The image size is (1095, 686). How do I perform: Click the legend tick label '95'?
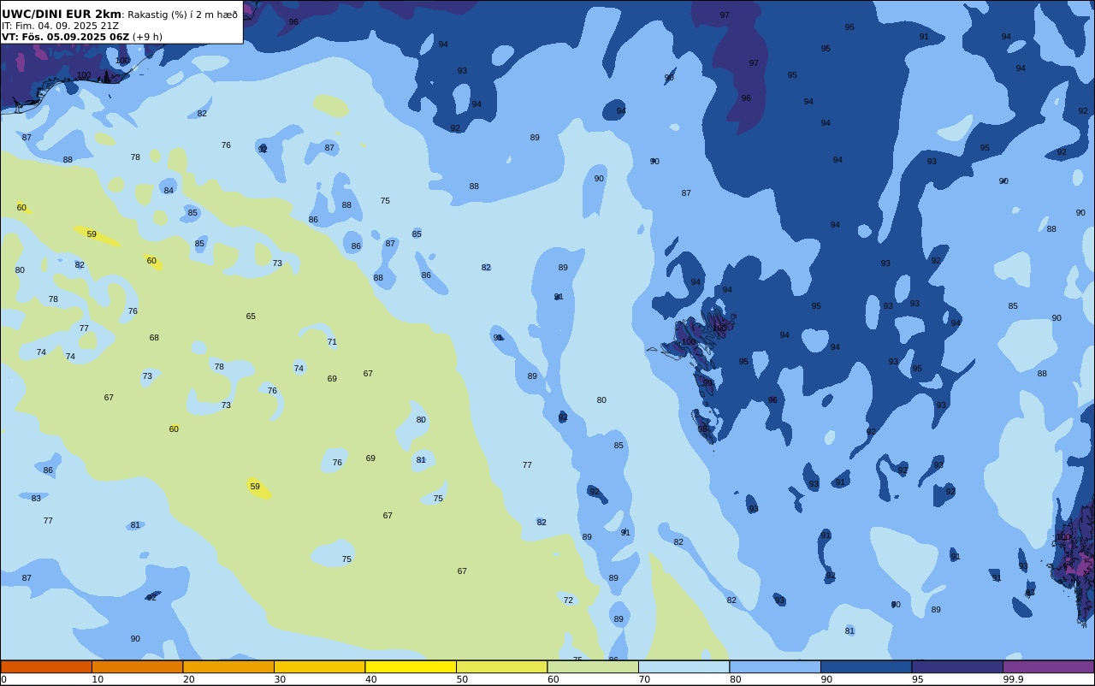point(918,679)
